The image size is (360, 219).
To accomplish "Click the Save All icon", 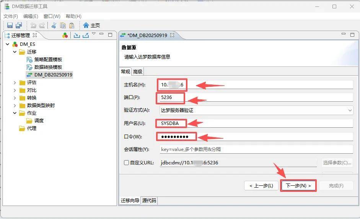I will click(x=19, y=25).
